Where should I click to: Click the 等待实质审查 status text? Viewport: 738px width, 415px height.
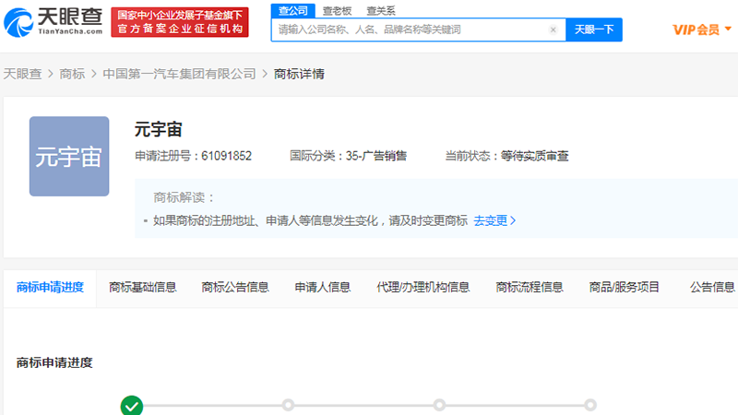534,156
